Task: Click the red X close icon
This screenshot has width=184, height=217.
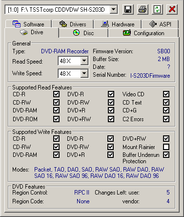Action: tap(172, 9)
